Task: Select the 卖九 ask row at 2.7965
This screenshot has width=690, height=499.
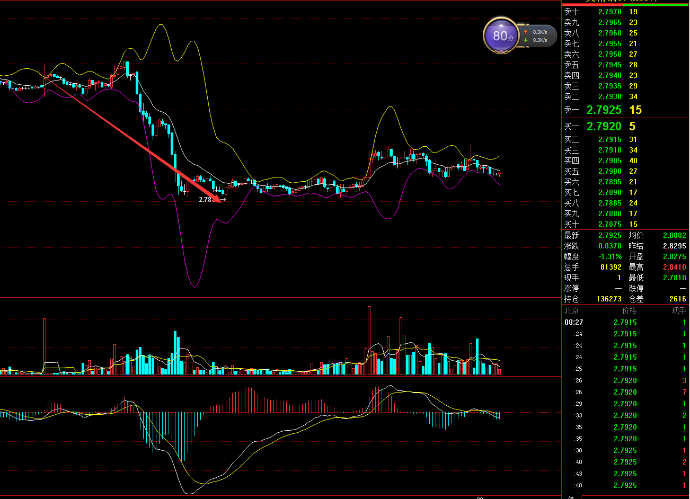Action: pyautogui.click(x=625, y=22)
